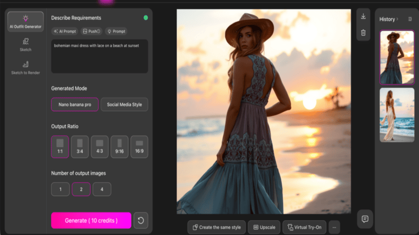Delete the generated image via trash icon

click(x=363, y=33)
